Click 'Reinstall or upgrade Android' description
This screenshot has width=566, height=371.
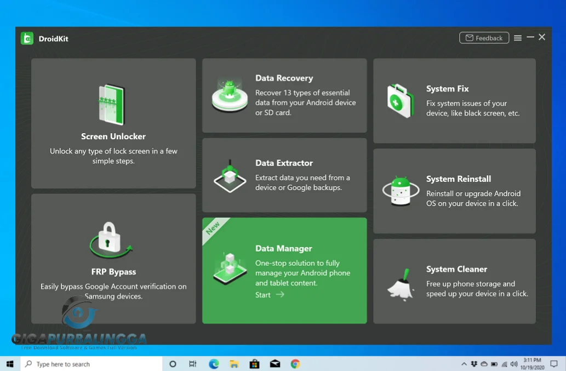pos(473,198)
